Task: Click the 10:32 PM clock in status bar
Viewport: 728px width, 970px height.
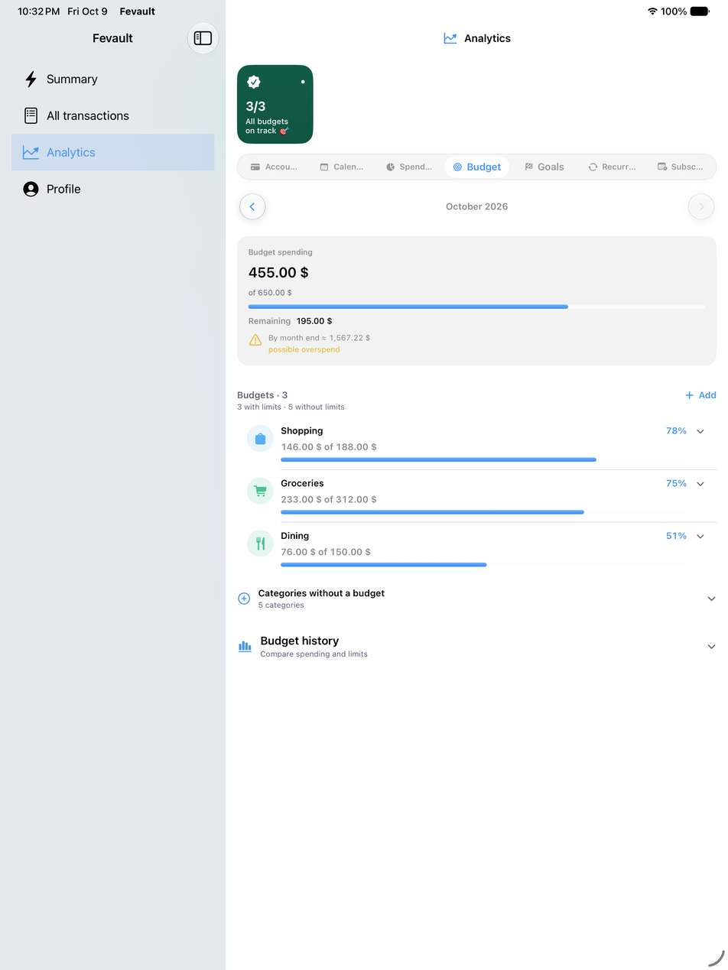Action: 39,11
